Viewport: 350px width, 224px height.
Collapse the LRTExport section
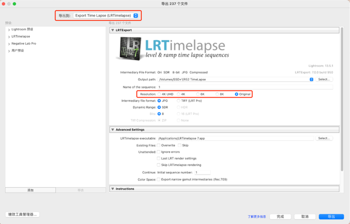[112, 30]
